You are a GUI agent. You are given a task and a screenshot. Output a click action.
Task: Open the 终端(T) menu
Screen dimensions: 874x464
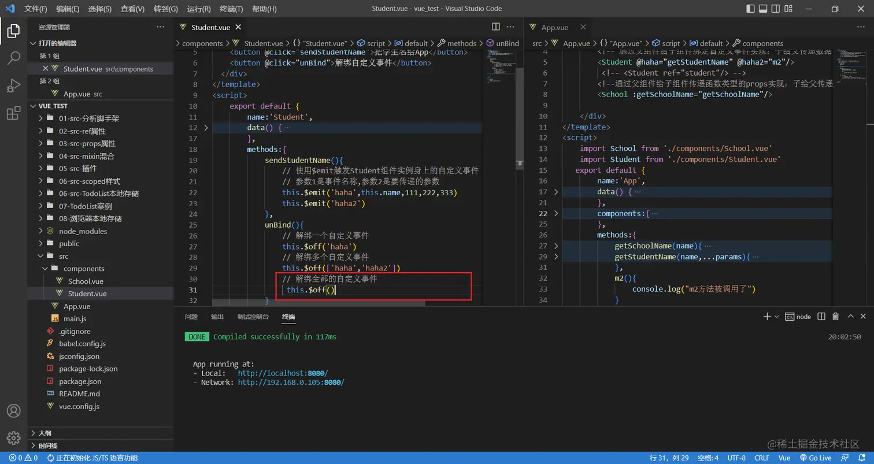[x=232, y=9]
